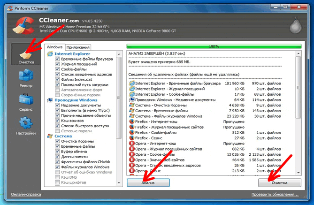Click results pane scrollbar up arrow
The width and height of the screenshot is (314, 205).
(299, 53)
